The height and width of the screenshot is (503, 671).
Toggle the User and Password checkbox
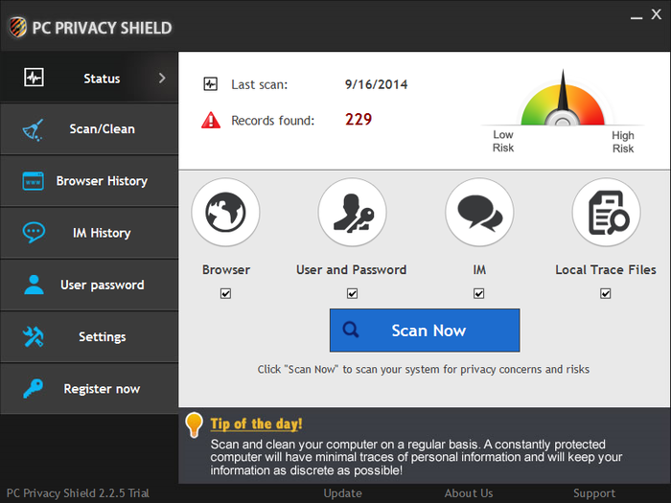click(352, 294)
